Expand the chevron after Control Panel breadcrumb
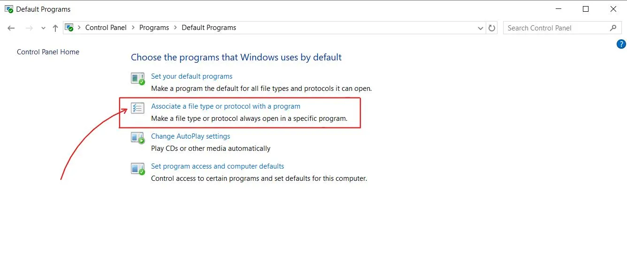This screenshot has width=627, height=267. pyautogui.click(x=133, y=28)
